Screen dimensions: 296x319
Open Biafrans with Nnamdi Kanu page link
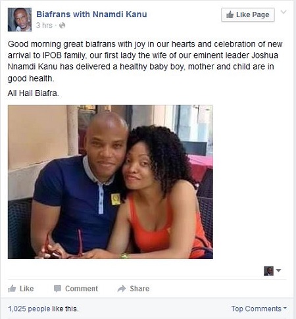pos(91,14)
